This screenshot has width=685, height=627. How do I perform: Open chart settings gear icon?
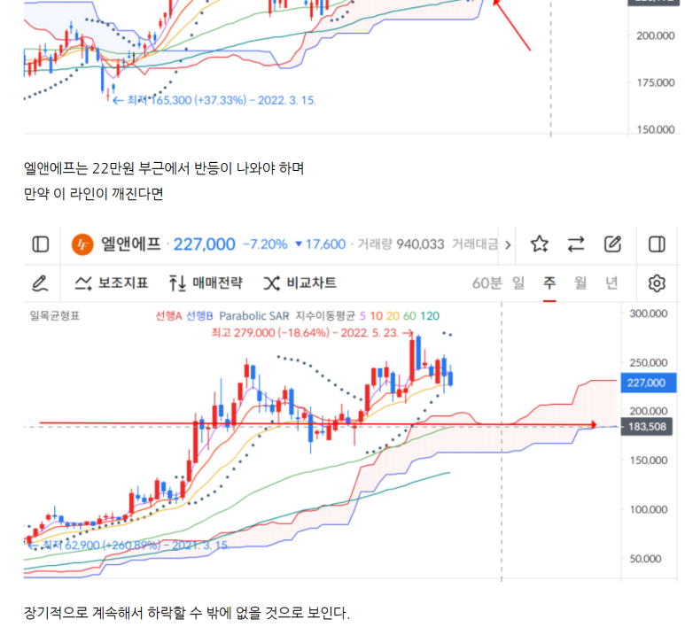(657, 283)
